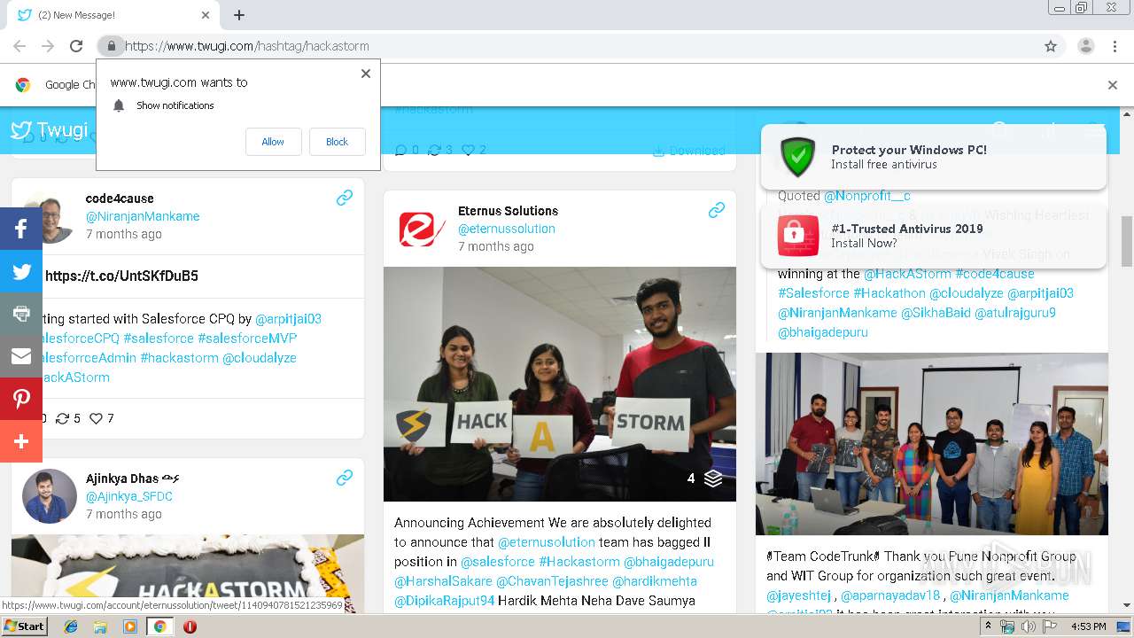View the CodeTrunk group photo
Image resolution: width=1134 pixels, height=638 pixels.
pyautogui.click(x=932, y=444)
